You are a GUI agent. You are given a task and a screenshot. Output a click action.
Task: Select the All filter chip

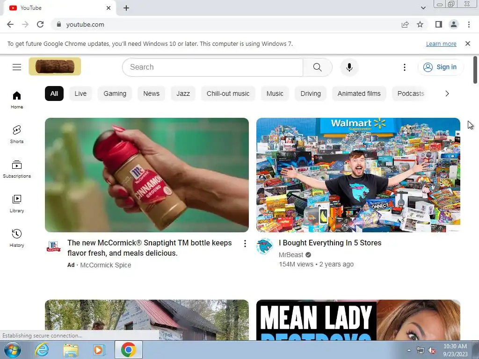54,93
